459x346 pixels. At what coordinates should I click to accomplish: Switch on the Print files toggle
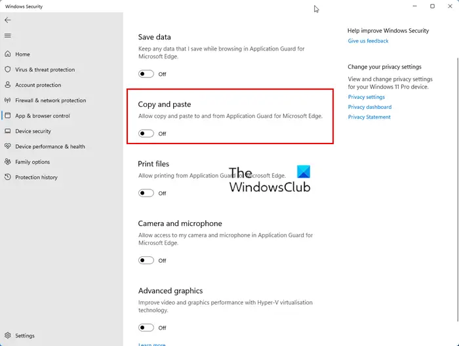[x=146, y=193]
